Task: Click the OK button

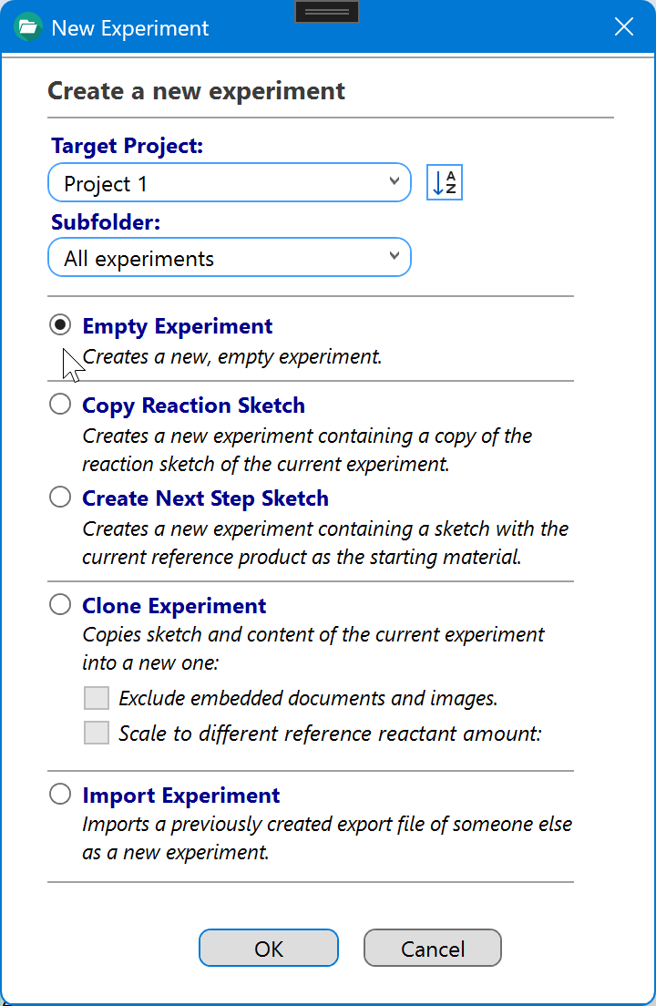Action: click(x=269, y=949)
